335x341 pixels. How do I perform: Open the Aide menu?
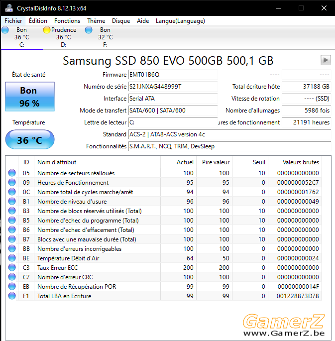pyautogui.click(x=143, y=21)
